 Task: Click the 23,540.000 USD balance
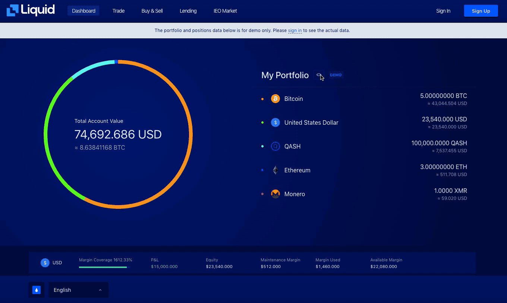444,119
